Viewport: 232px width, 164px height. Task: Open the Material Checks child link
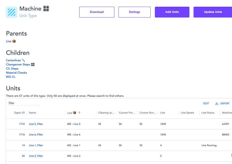click(16, 73)
